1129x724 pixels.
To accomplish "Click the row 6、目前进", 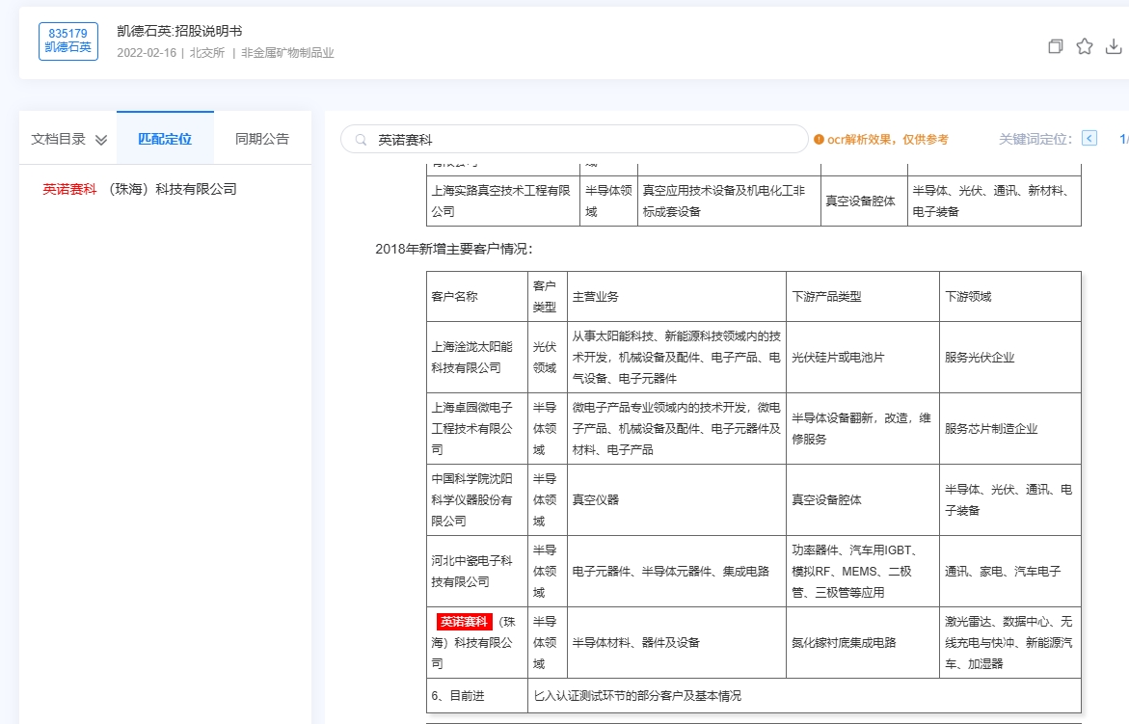I will 754,695.
